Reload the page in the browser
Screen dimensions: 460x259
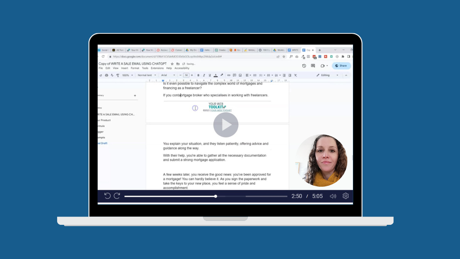click(x=103, y=56)
